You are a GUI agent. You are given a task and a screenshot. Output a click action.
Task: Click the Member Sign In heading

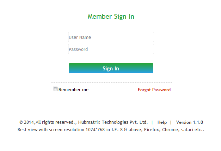tap(111, 17)
